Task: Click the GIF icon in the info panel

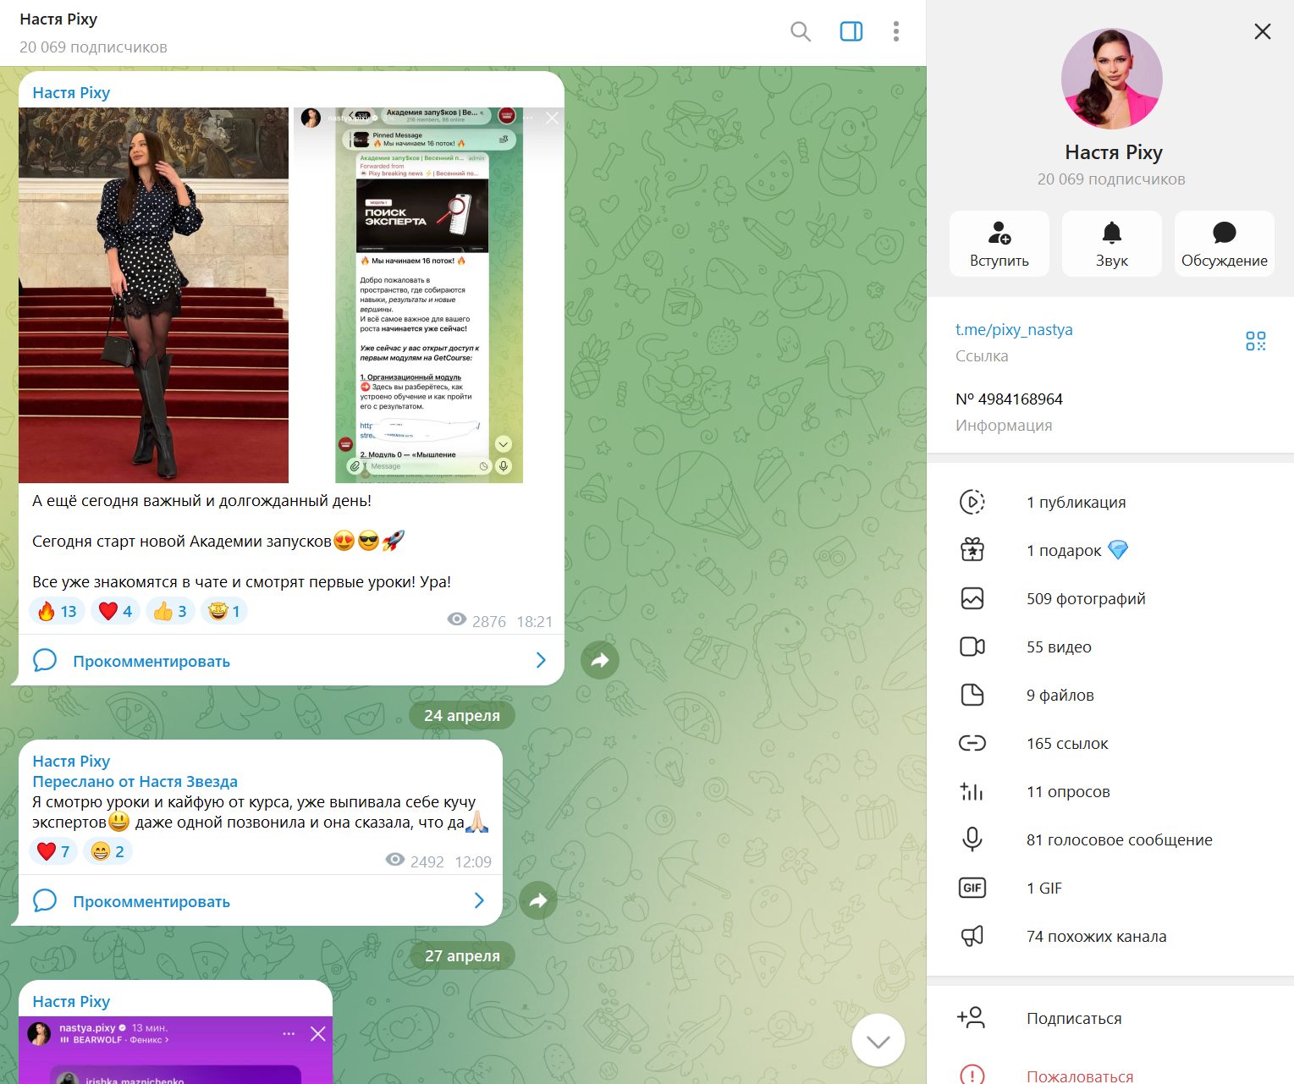Action: 972,888
